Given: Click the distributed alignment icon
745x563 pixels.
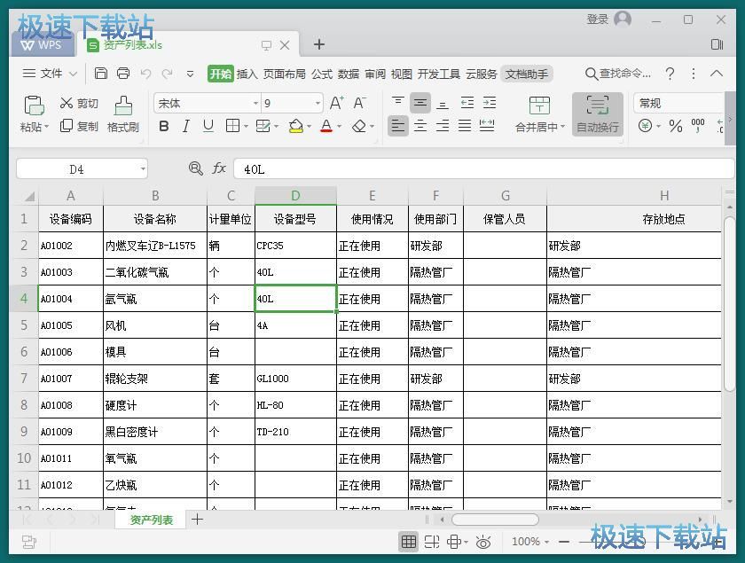Looking at the screenshot, I should coord(487,126).
